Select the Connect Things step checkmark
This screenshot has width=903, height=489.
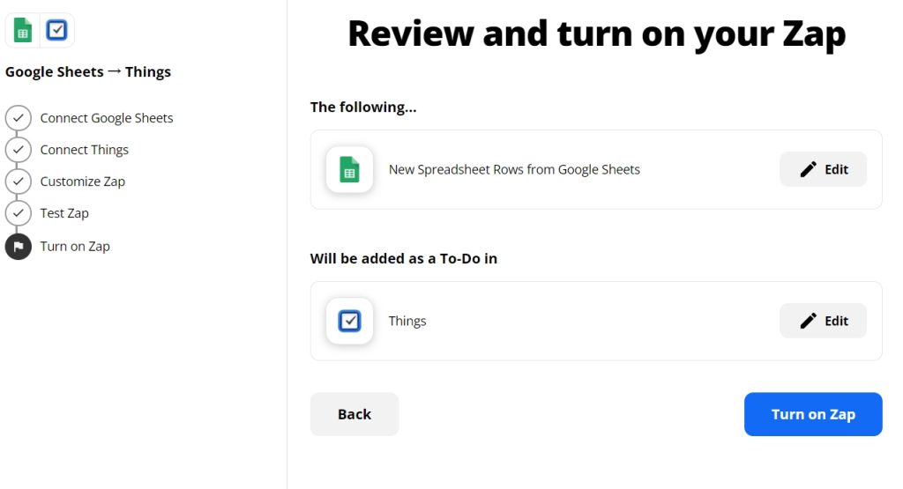[x=19, y=150]
